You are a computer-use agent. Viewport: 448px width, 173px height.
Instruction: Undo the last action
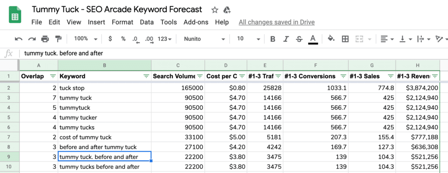pos(19,39)
